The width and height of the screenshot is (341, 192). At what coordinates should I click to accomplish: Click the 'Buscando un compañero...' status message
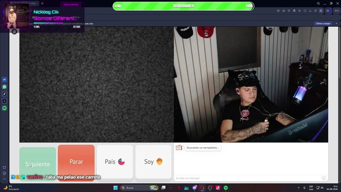pos(203,148)
